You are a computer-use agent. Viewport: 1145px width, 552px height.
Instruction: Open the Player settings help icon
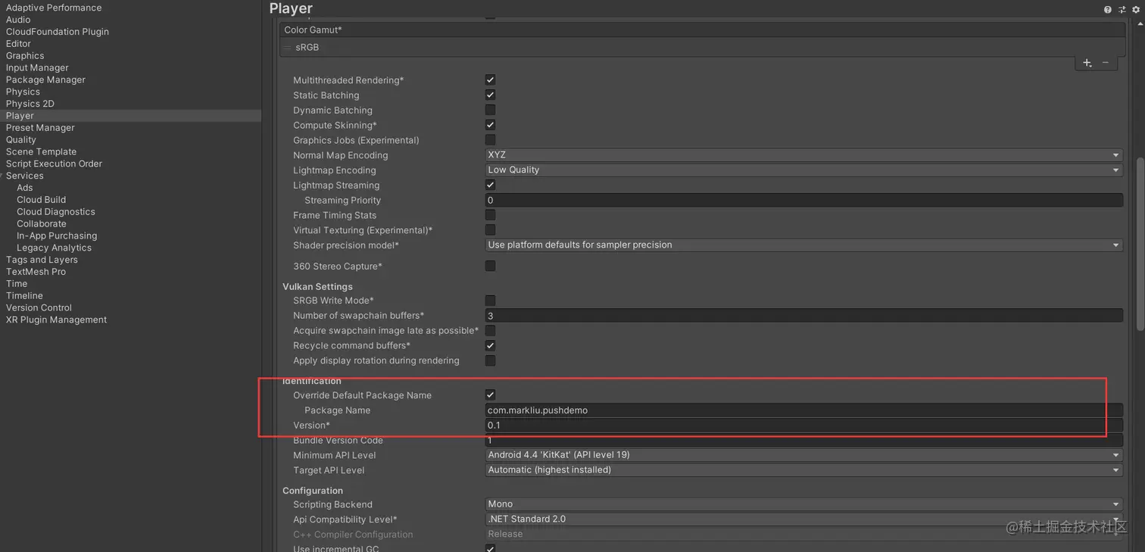pyautogui.click(x=1107, y=9)
